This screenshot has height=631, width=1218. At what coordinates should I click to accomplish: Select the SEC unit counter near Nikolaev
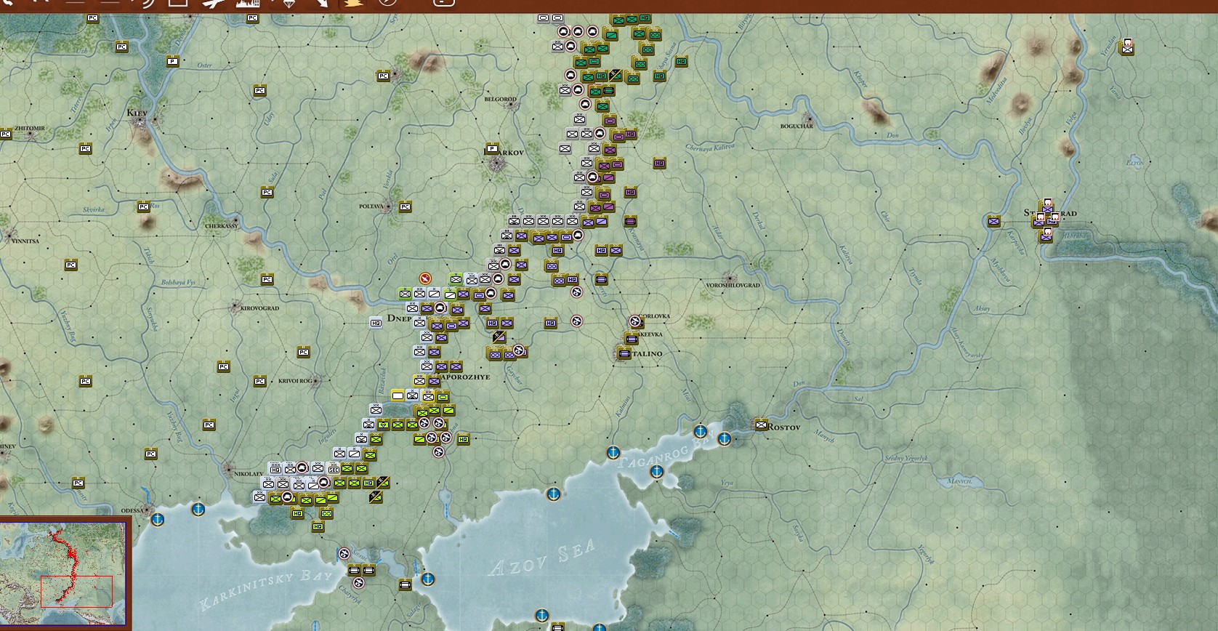pyautogui.click(x=333, y=469)
